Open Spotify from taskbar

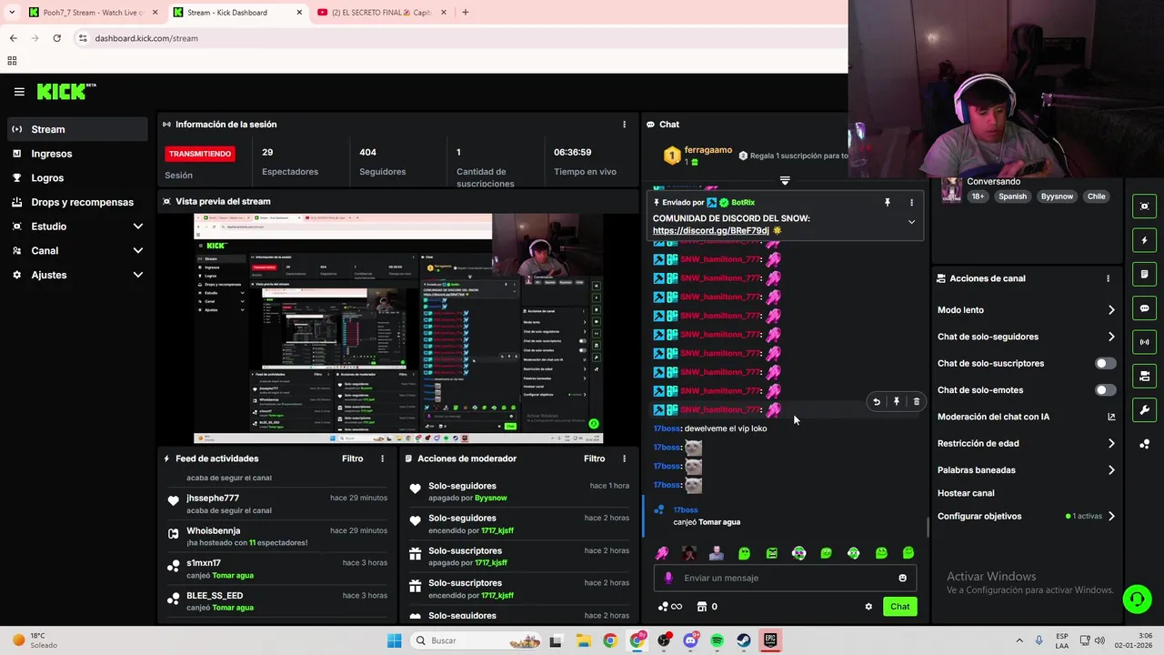[717, 640]
